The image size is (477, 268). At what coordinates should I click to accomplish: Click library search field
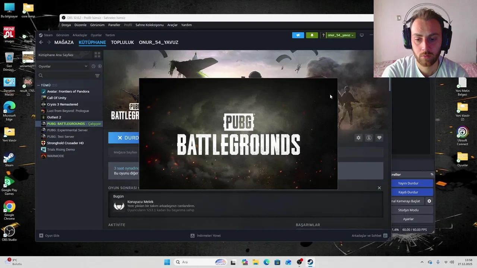click(65, 76)
